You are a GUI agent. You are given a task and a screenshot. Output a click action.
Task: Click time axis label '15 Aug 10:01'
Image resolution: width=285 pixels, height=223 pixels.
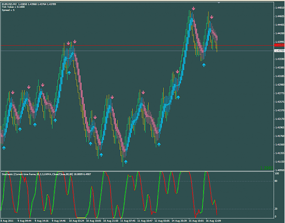[x=196, y=221]
